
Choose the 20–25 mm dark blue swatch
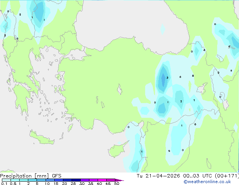(x=67, y=180)
